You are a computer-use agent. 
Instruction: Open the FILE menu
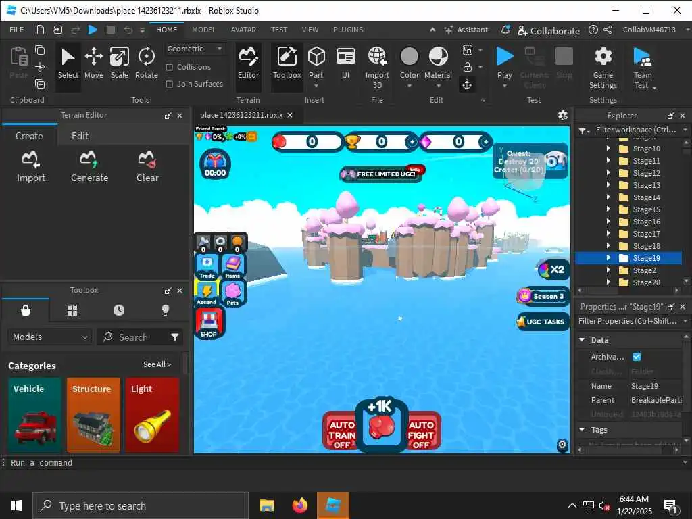17,30
